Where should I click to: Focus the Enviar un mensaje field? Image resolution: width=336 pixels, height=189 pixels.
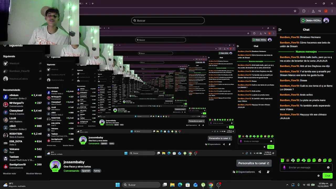click(x=306, y=167)
